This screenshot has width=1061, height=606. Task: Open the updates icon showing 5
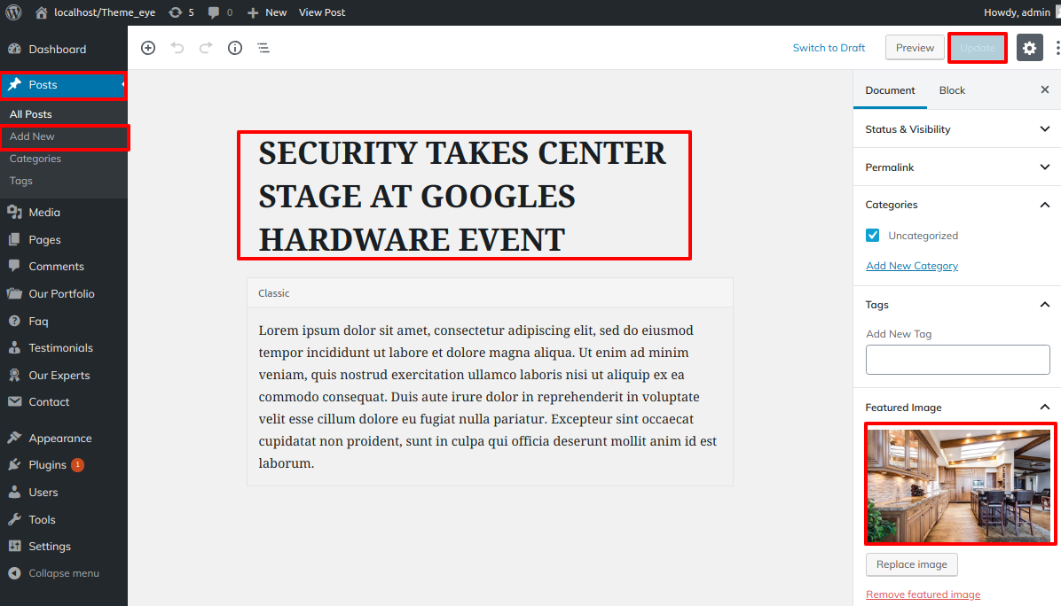click(181, 12)
